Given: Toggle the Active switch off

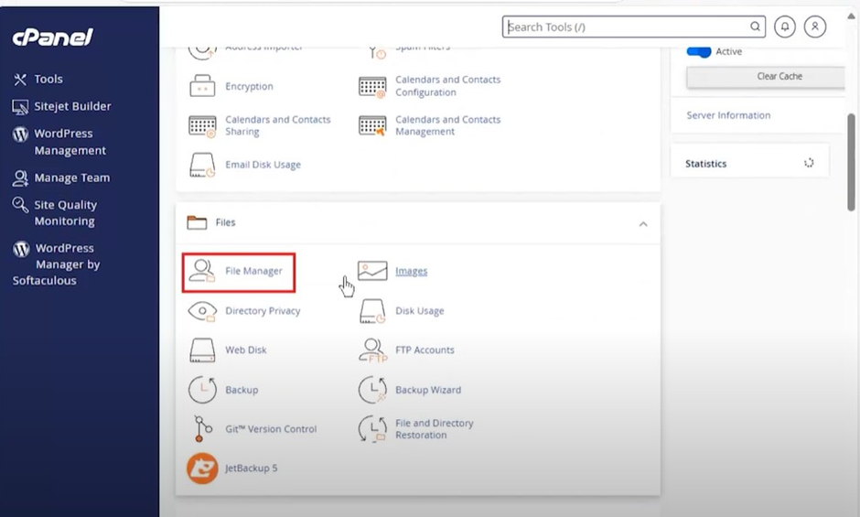Looking at the screenshot, I should click(699, 51).
